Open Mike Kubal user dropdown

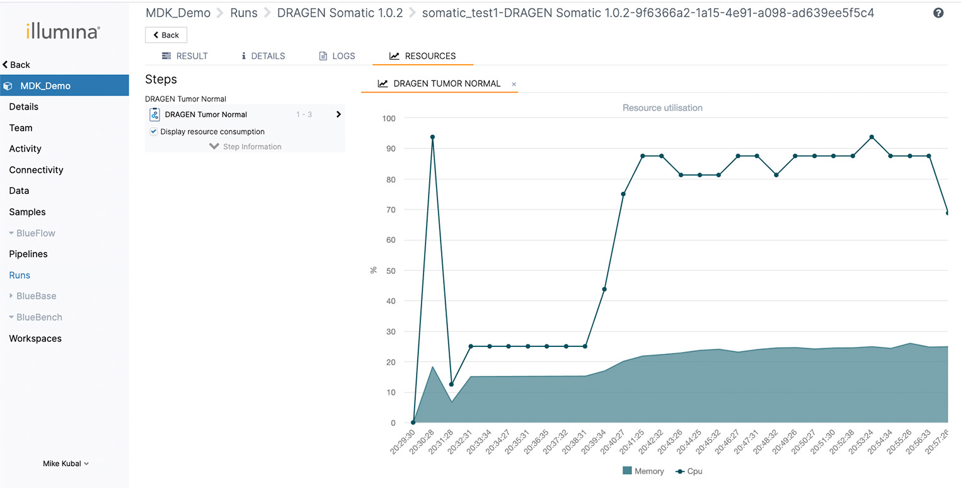(x=66, y=463)
